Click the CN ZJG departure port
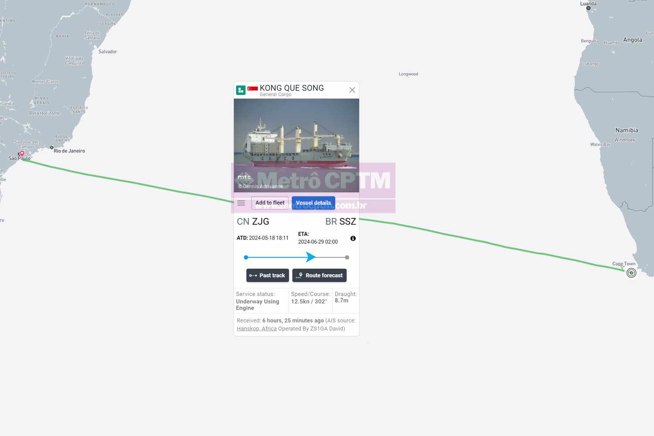Screen dimensions: 654x436 (253, 221)
